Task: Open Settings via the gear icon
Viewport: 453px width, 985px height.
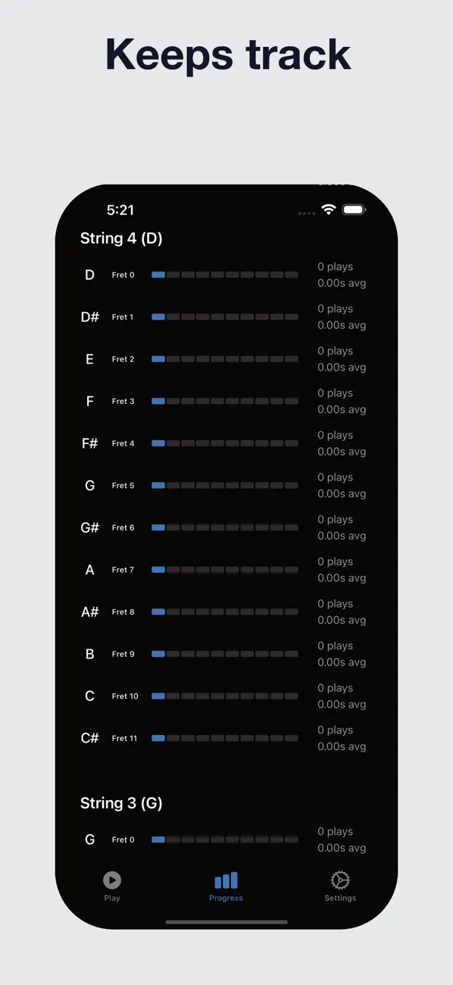Action: (x=339, y=881)
